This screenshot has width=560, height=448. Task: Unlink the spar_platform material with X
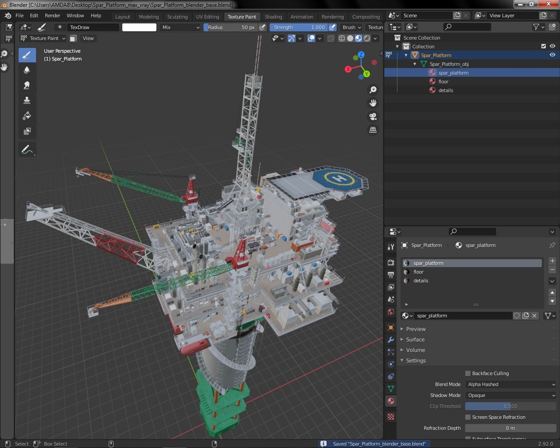pyautogui.click(x=535, y=316)
